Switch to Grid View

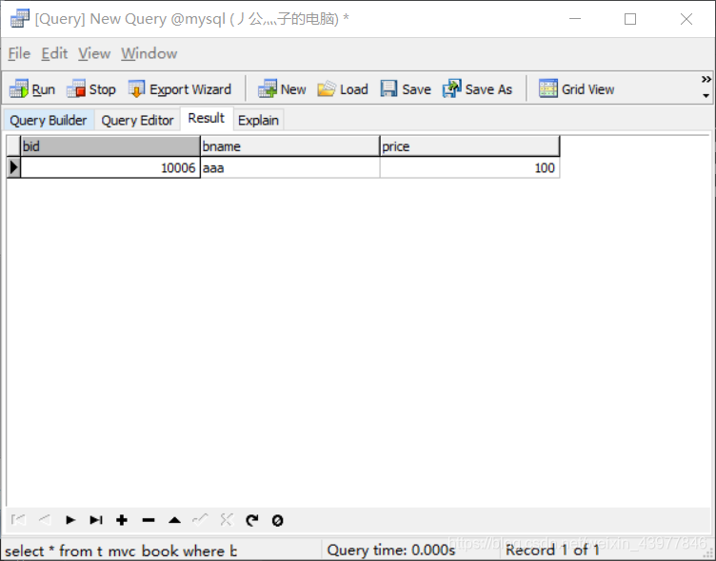pyautogui.click(x=577, y=89)
